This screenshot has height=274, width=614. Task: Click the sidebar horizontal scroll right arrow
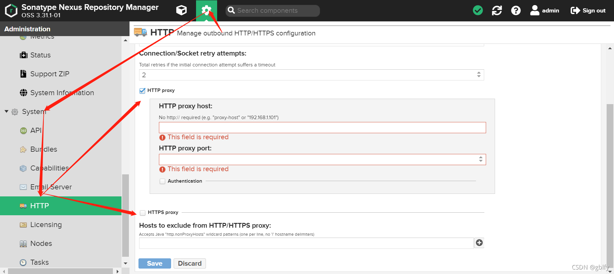tap(118, 271)
